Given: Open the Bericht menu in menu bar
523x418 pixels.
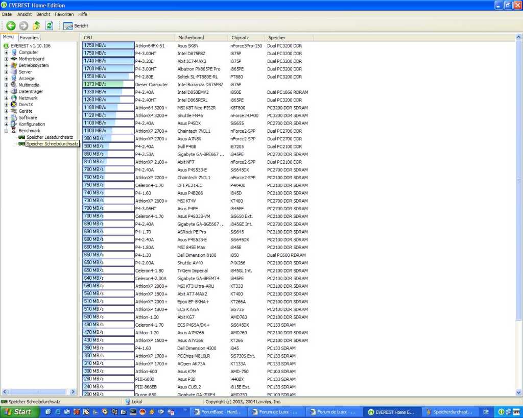Looking at the screenshot, I should pos(43,14).
